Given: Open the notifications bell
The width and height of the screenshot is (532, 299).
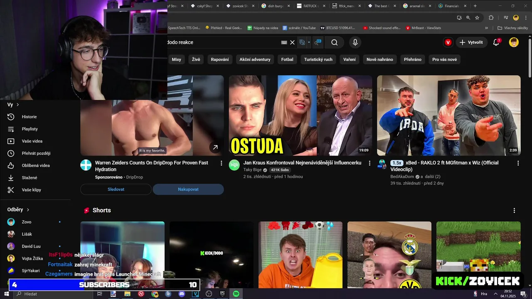Looking at the screenshot, I should point(496,42).
